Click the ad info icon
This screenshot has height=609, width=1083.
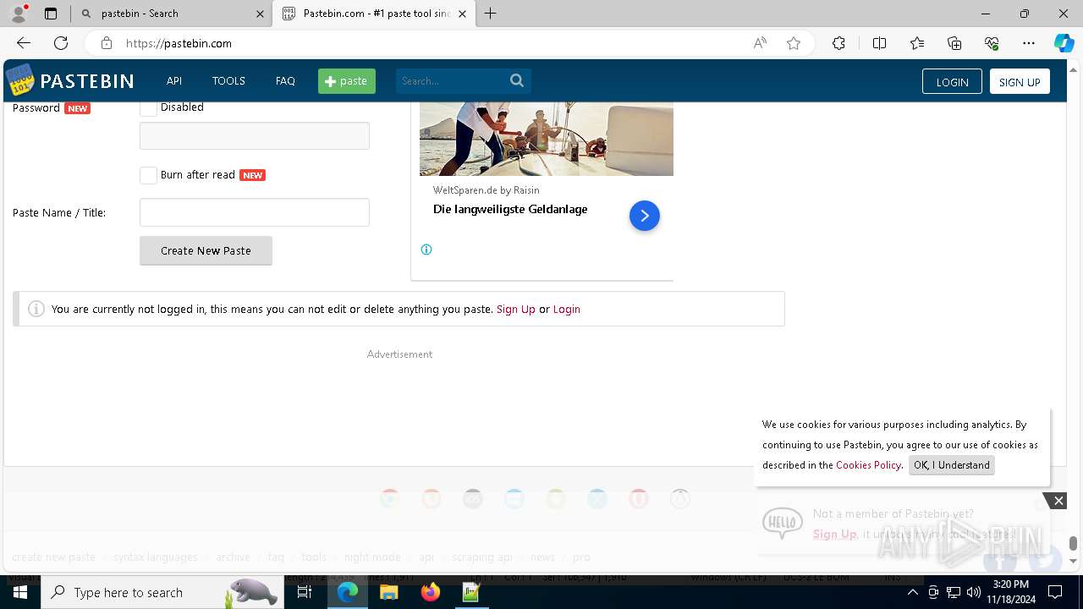coord(426,250)
